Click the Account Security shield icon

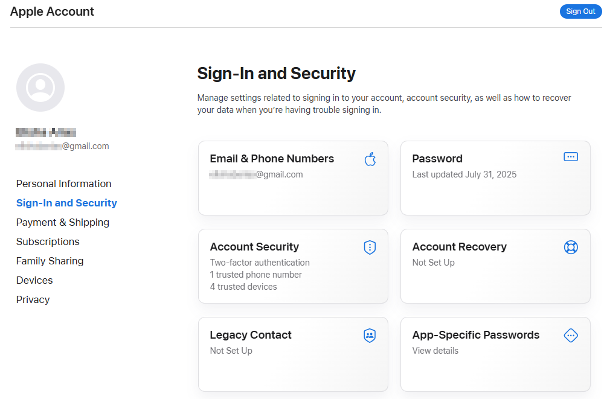tap(370, 247)
